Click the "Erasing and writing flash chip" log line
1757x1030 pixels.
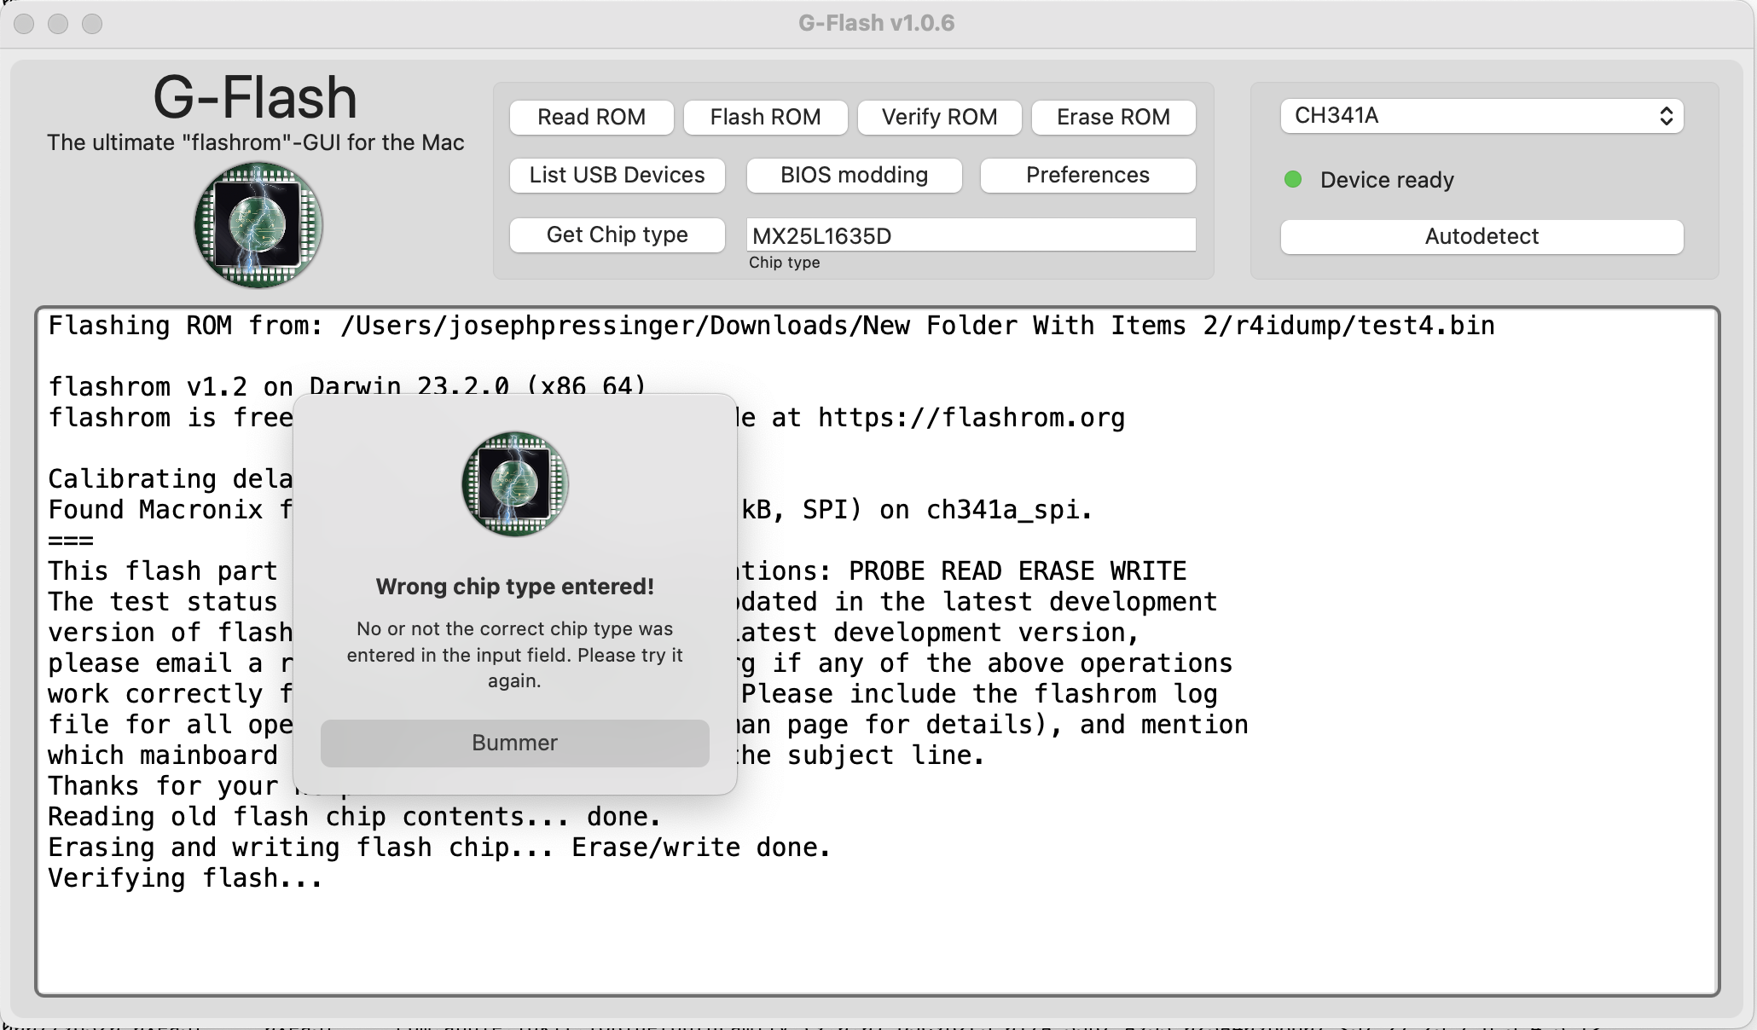click(439, 848)
